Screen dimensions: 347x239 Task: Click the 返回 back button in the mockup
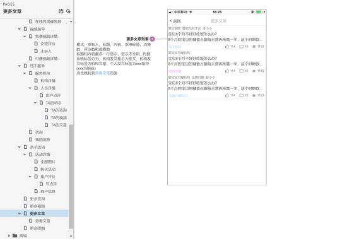(175, 21)
